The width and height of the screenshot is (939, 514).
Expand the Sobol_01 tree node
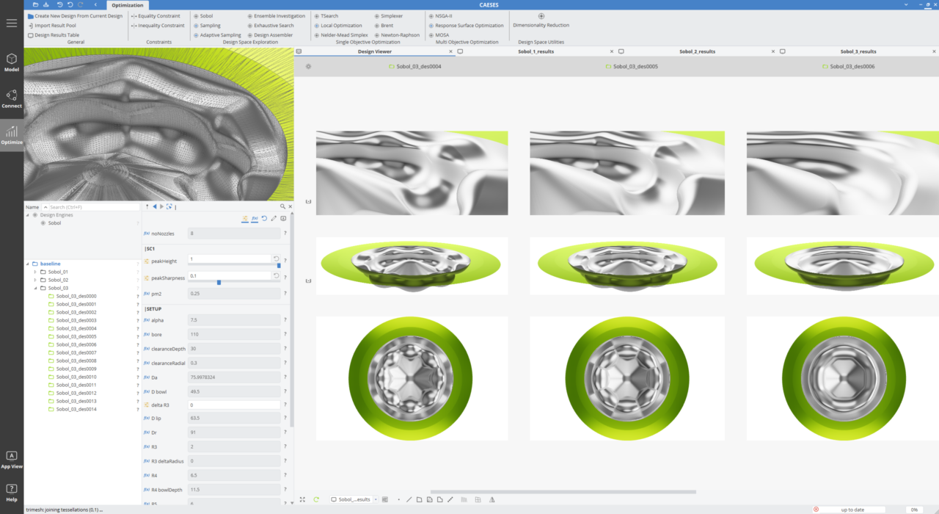tap(34, 272)
